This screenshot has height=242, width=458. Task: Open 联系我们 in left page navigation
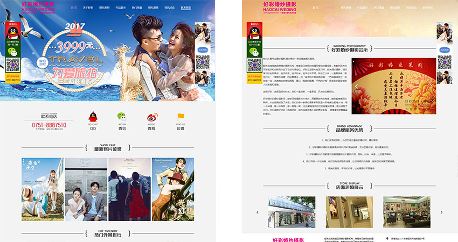pyautogui.click(x=186, y=8)
